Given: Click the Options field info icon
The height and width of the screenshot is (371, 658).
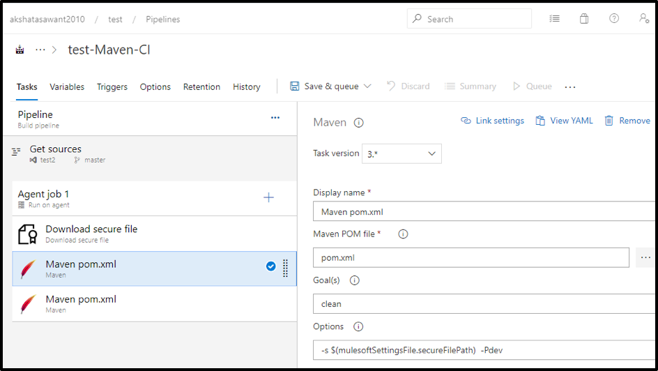Looking at the screenshot, I should coord(359,326).
